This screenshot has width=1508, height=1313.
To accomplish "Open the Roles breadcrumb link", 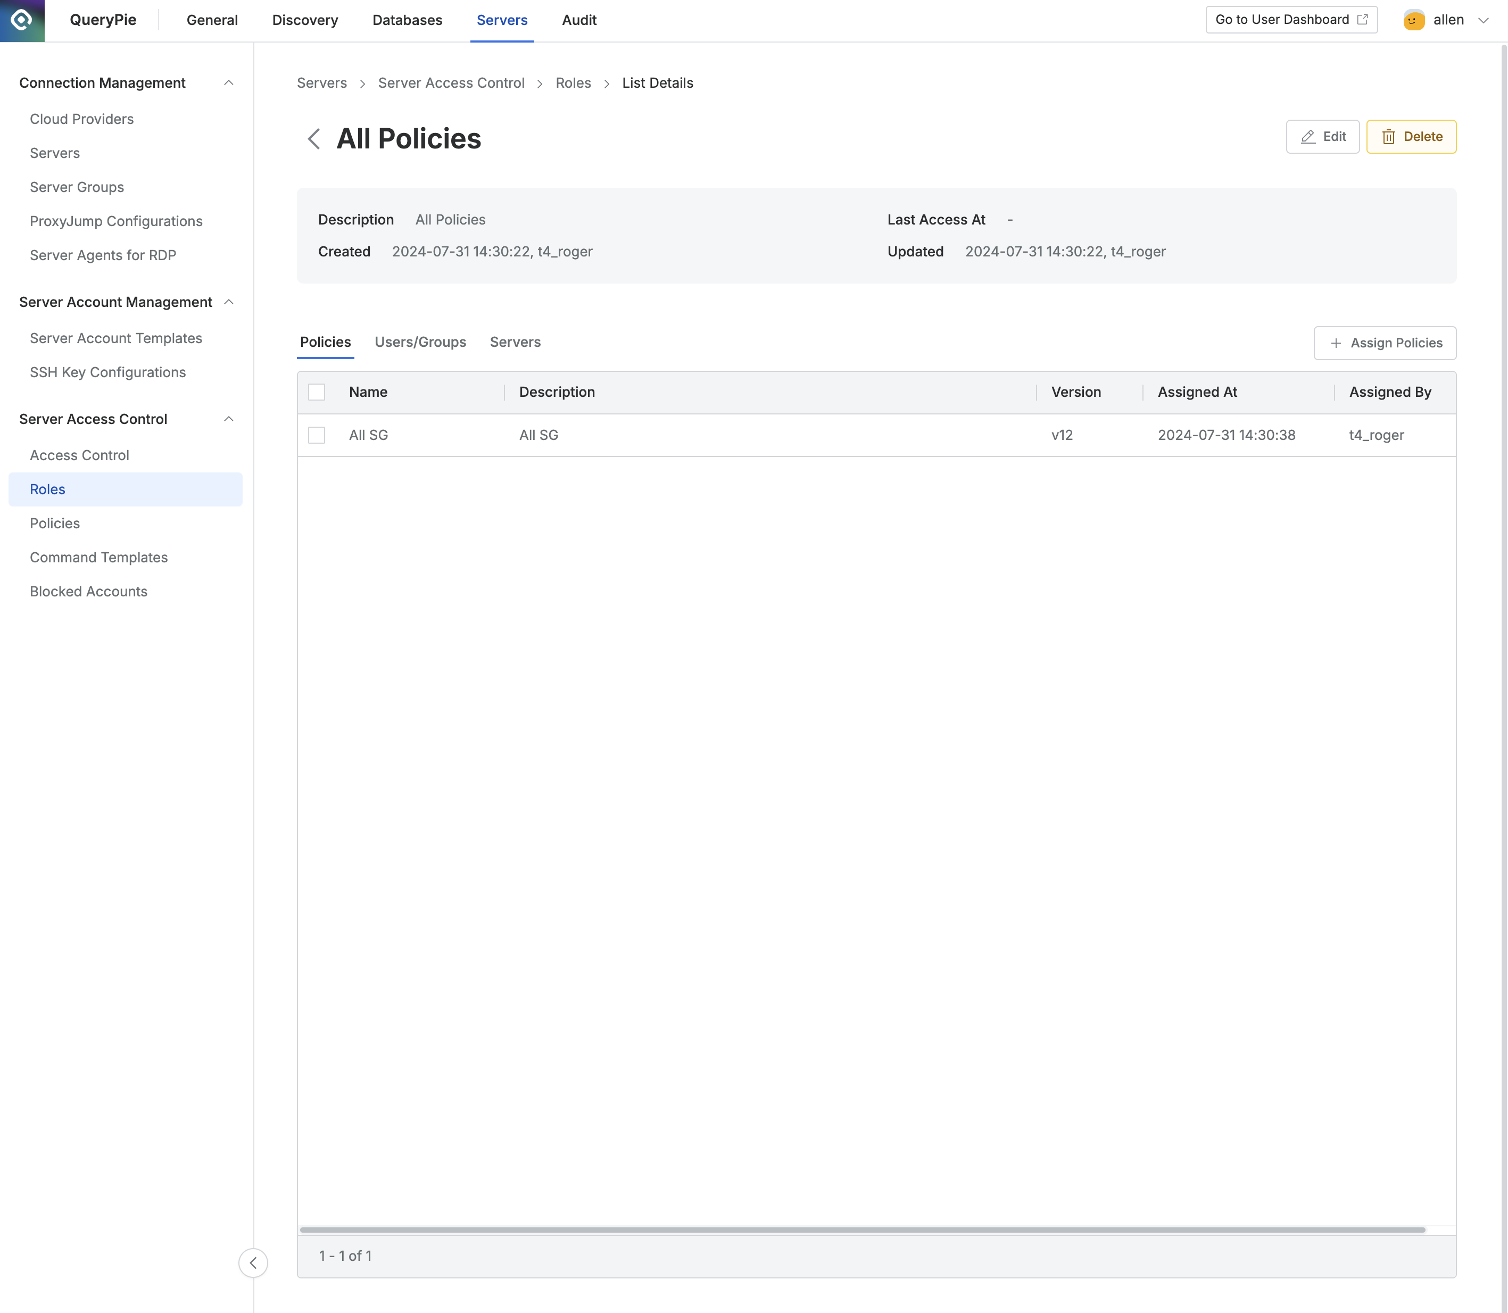I will tap(573, 83).
